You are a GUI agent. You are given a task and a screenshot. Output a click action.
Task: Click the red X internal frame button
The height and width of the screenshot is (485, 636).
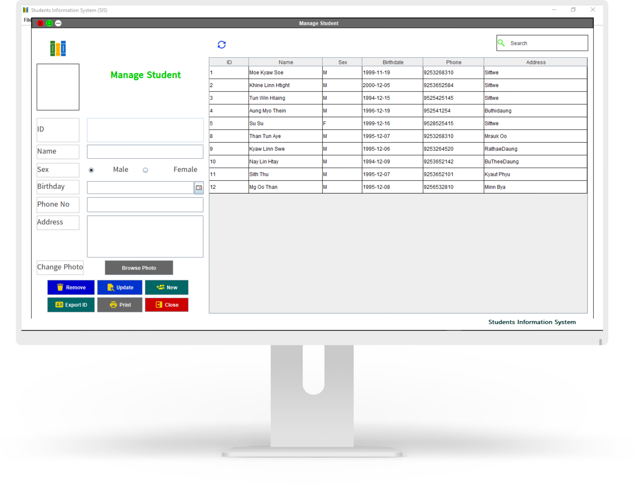[40, 23]
